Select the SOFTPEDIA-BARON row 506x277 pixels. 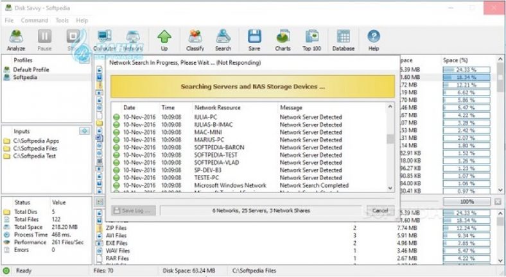click(x=249, y=147)
